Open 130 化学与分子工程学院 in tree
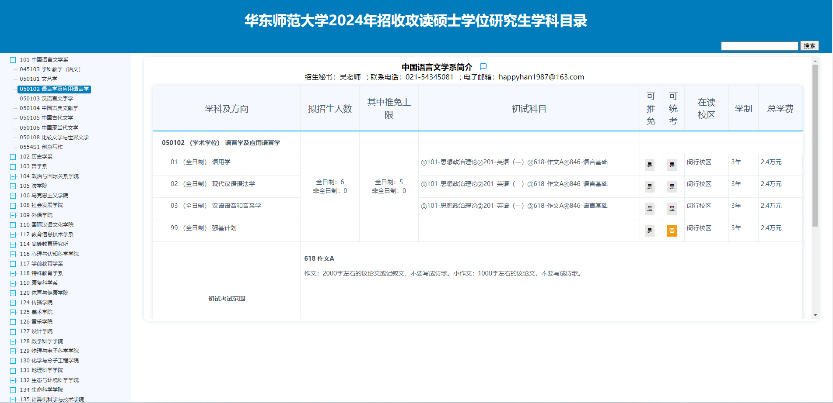The width and height of the screenshot is (833, 403). 49,361
